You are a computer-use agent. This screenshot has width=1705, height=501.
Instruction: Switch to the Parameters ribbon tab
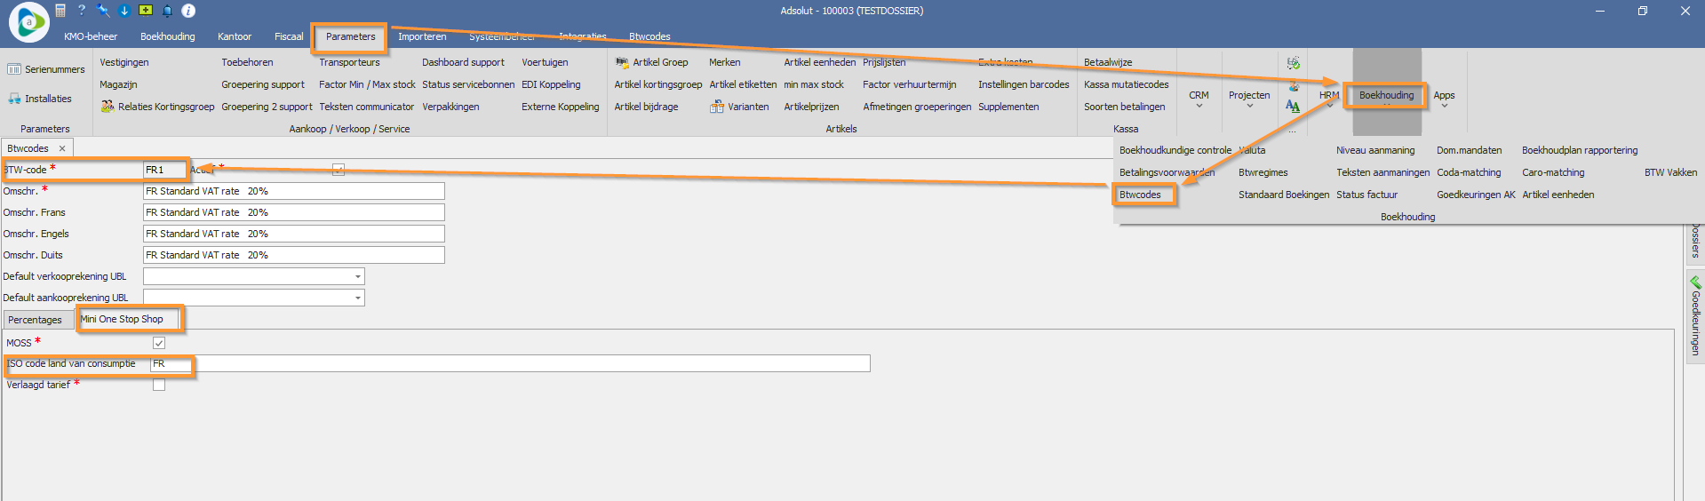pos(350,36)
